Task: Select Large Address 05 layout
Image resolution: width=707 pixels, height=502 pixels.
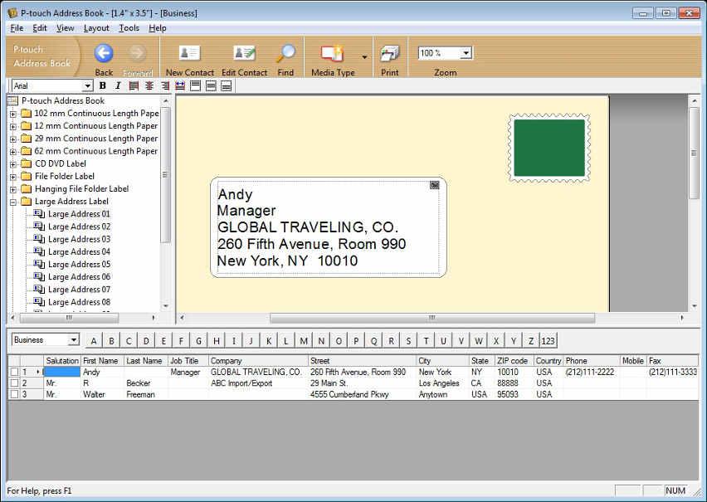Action: tap(79, 265)
